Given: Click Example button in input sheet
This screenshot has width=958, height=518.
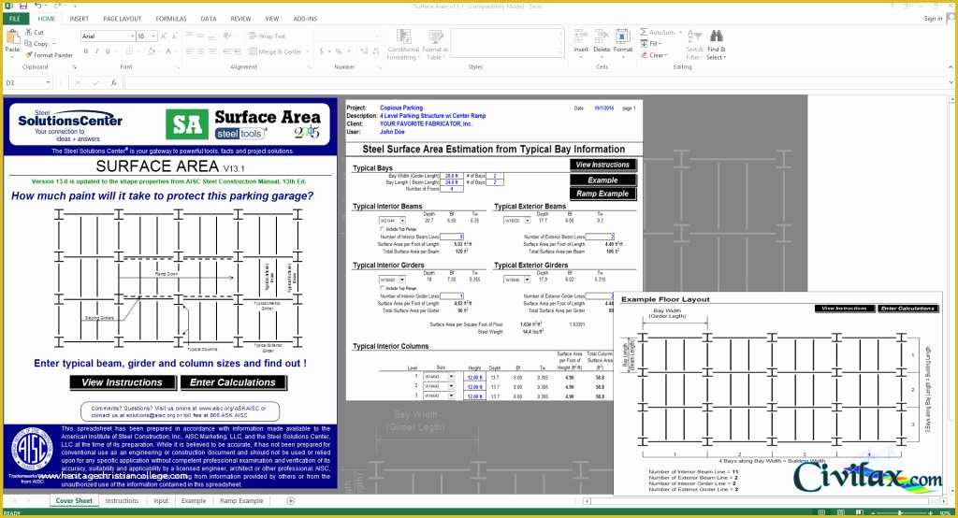Looking at the screenshot, I should [x=602, y=180].
